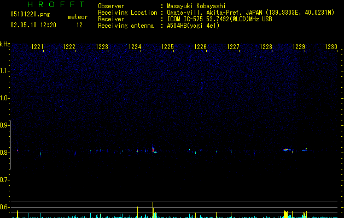Click the 0.7 kHz frequency label
Screen dimensions: 344x218
[4, 180]
